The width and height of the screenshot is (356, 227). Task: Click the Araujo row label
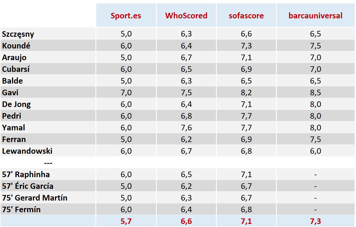coord(14,57)
